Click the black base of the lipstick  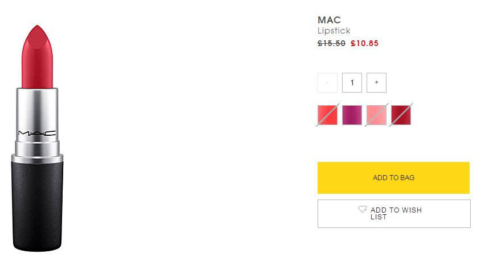click(x=38, y=205)
